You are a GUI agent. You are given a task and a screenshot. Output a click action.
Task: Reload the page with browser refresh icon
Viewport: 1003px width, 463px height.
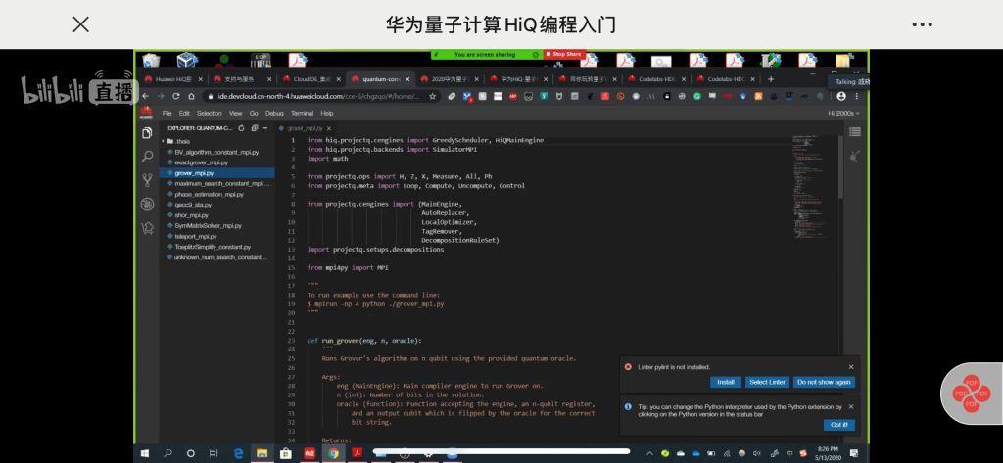[176, 96]
